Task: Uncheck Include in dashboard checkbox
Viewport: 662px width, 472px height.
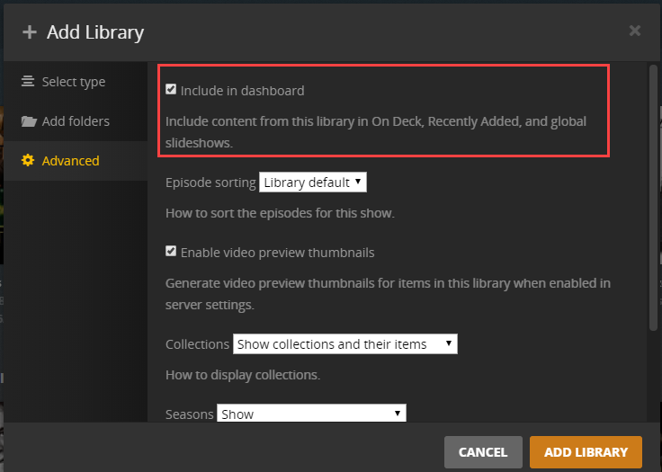Action: click(171, 90)
